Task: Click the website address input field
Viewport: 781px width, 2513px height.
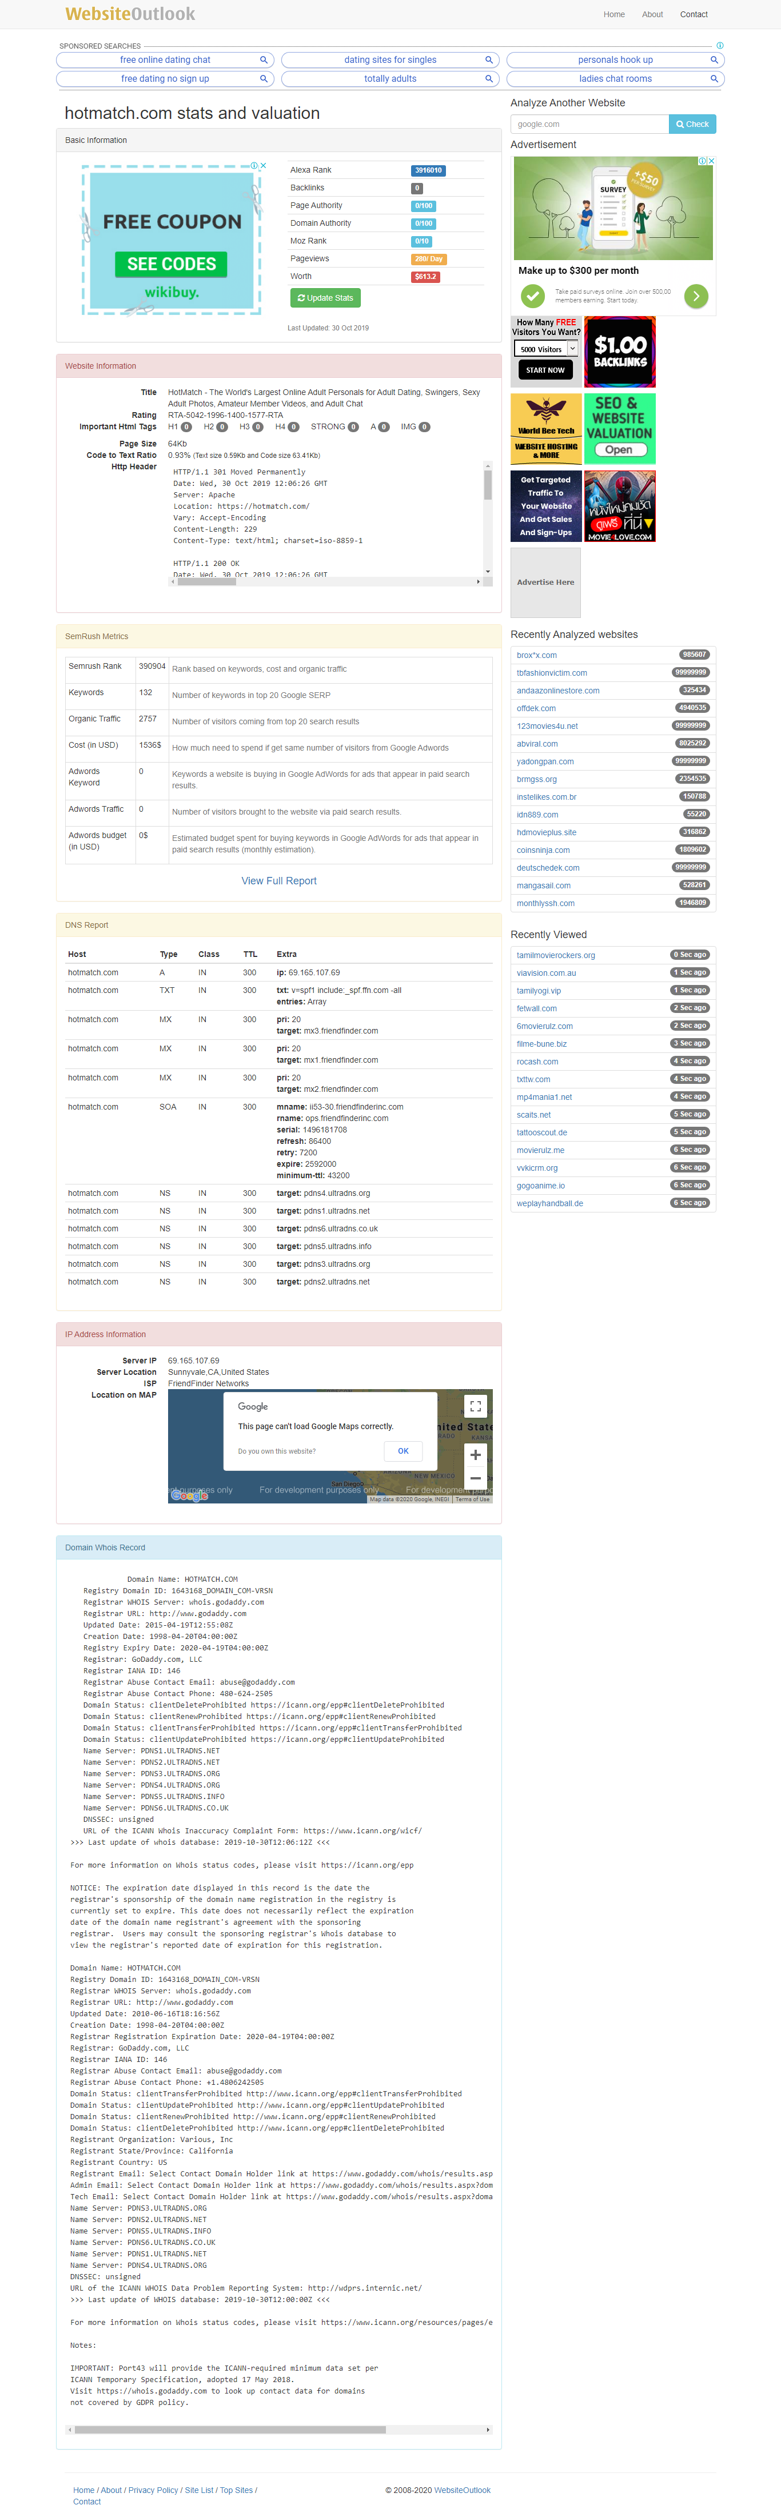Action: pyautogui.click(x=589, y=124)
